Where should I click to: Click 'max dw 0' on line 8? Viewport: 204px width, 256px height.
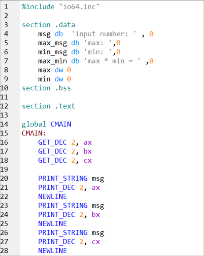55,70
